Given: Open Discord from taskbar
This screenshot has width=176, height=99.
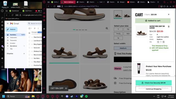Looking at the screenshot, I should [67, 96].
